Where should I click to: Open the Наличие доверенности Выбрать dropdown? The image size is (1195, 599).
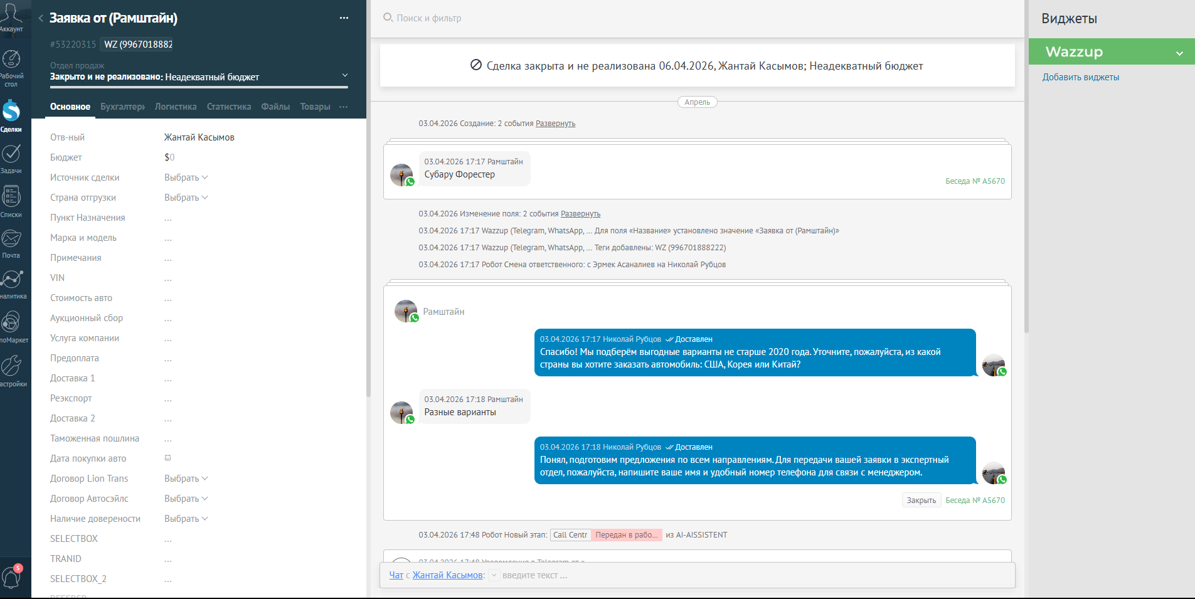tap(186, 519)
